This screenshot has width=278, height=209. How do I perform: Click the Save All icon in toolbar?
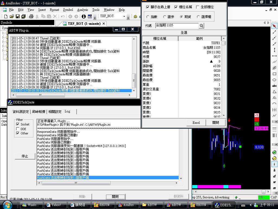point(23,16)
